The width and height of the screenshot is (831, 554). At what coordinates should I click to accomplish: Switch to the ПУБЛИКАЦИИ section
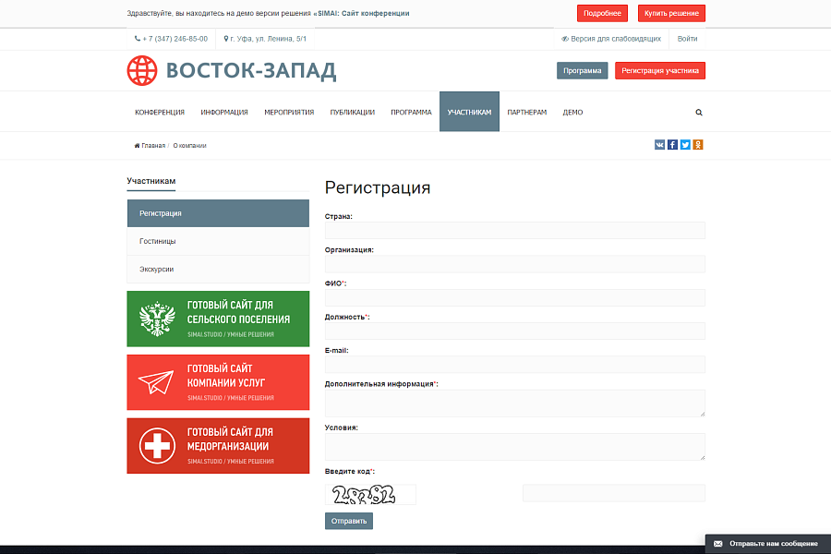click(352, 111)
